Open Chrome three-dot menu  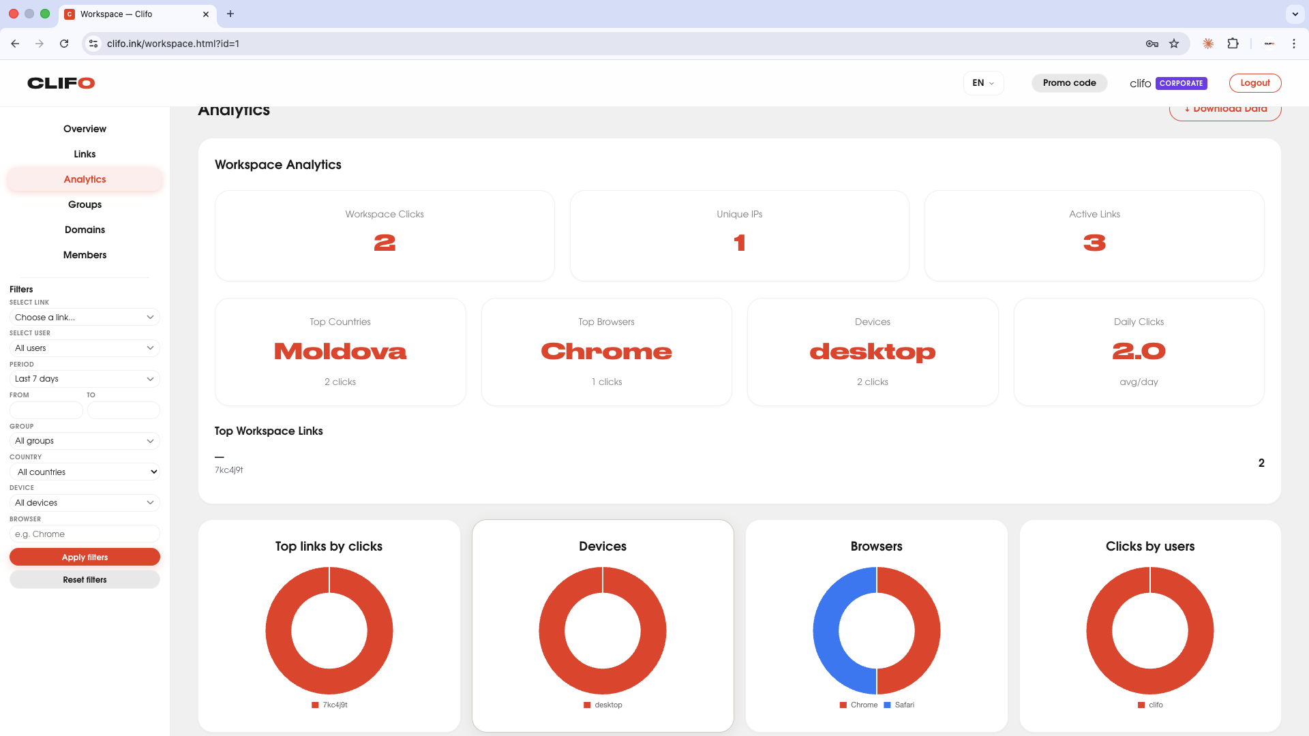click(1293, 44)
